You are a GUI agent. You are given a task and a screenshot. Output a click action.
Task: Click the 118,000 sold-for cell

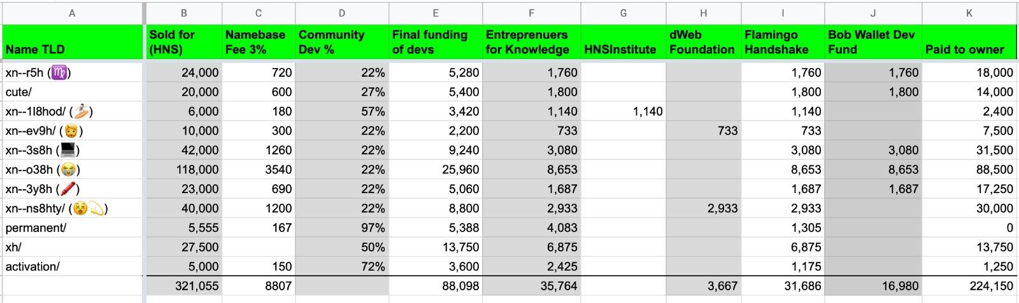[184, 170]
